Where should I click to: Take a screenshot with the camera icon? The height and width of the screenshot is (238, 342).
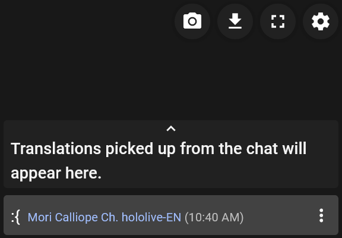click(x=192, y=21)
